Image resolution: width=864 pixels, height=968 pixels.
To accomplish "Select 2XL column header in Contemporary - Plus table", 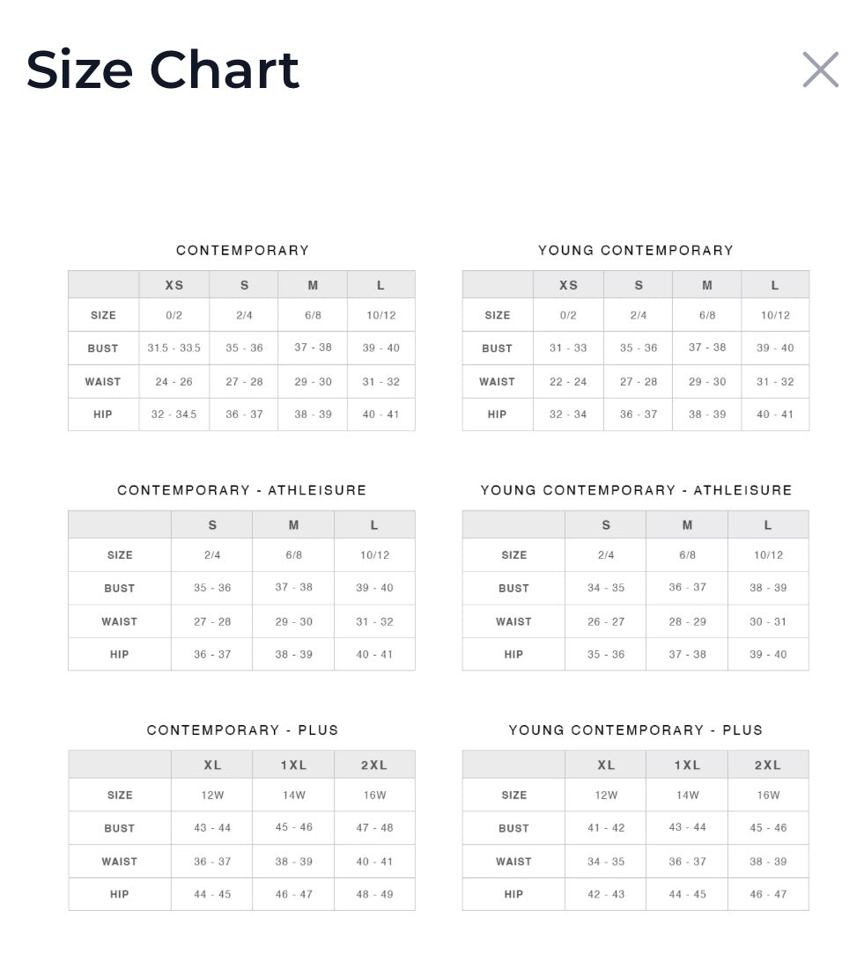I will click(x=374, y=766).
